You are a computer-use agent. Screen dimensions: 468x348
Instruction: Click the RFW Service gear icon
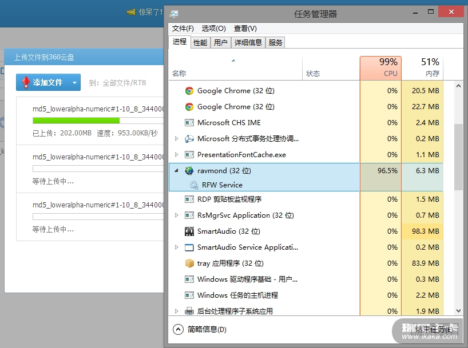coord(194,185)
